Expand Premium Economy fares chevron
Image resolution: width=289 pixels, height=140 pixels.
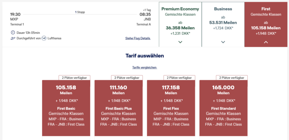(180, 42)
